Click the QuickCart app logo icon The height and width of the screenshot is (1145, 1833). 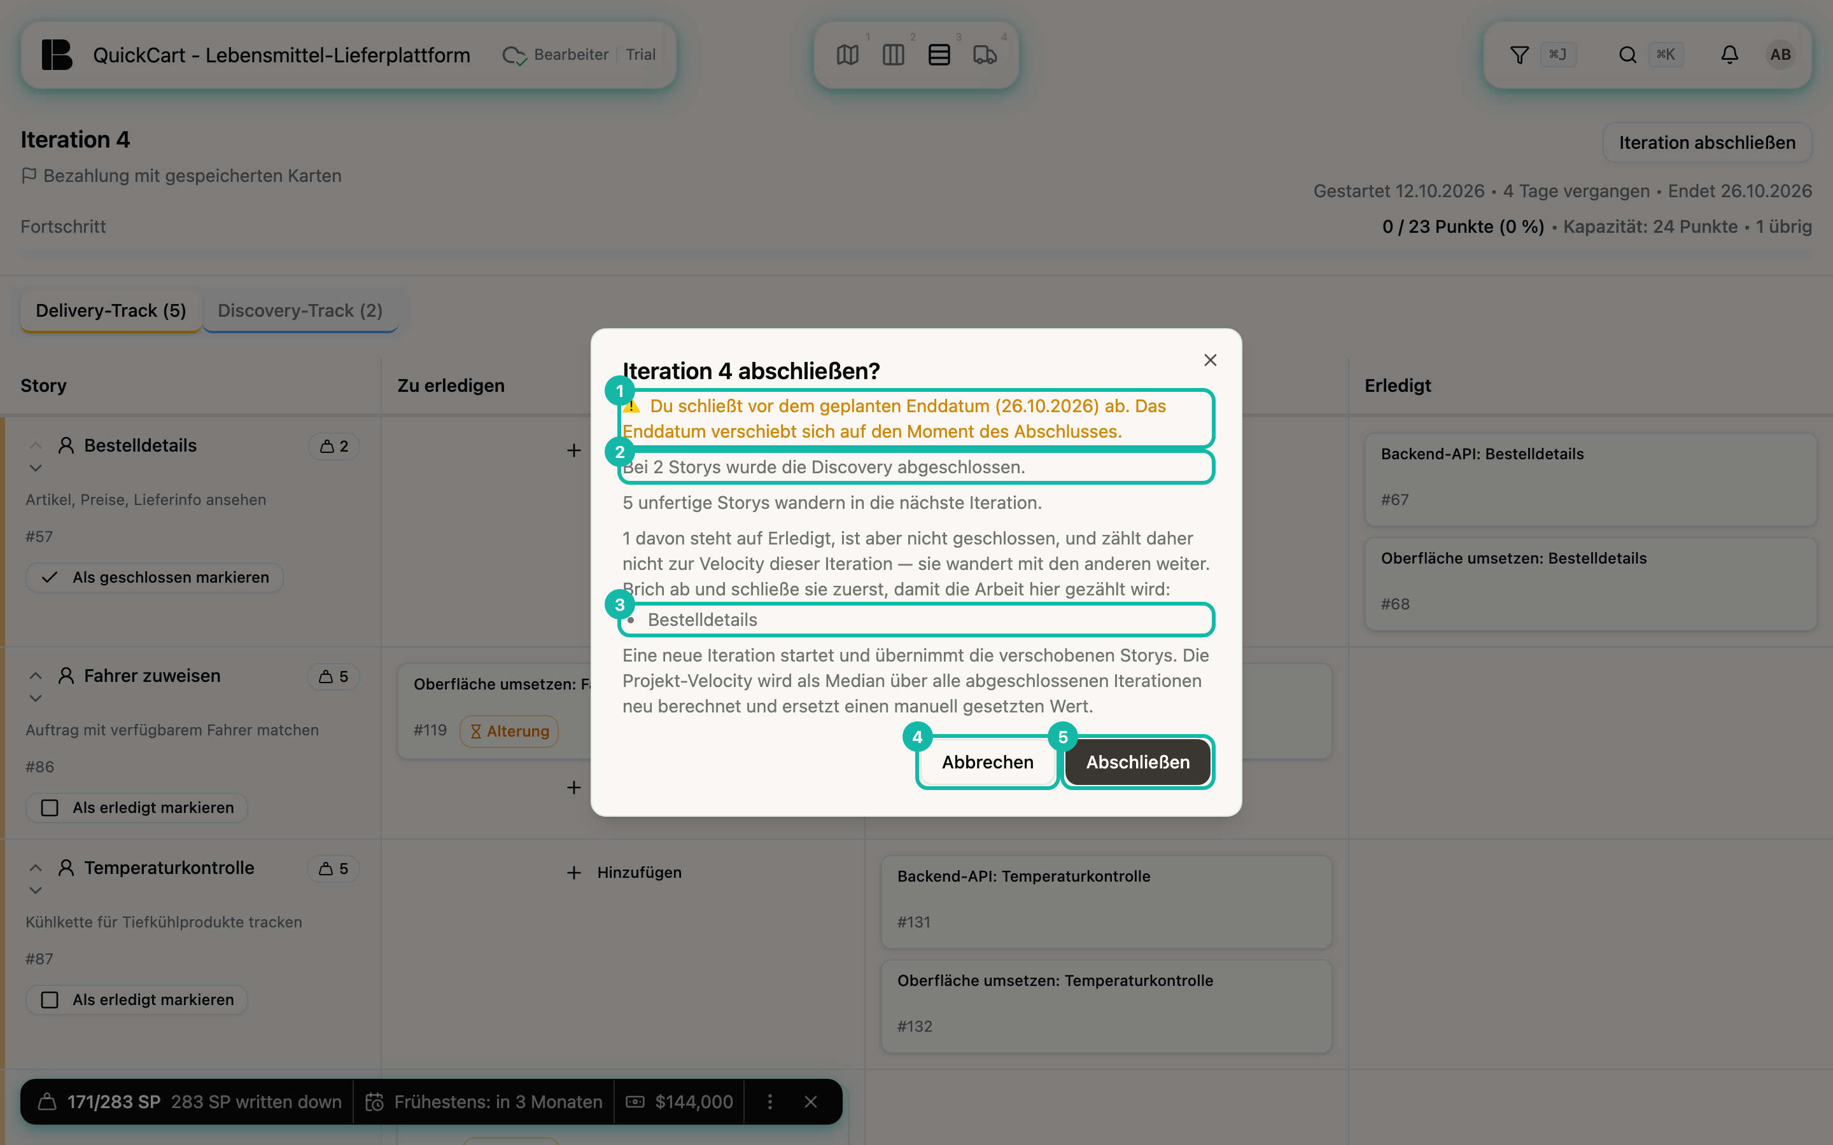point(57,55)
